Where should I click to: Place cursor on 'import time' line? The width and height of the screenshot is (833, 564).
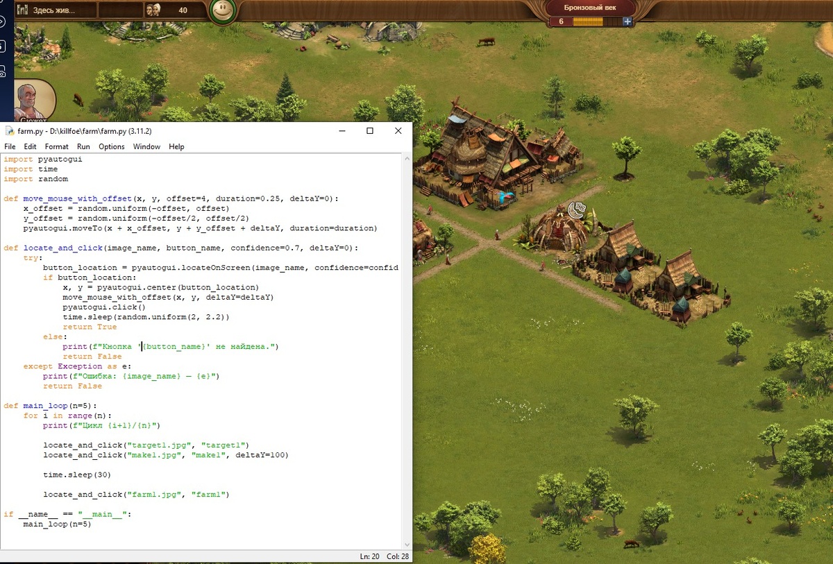point(31,169)
